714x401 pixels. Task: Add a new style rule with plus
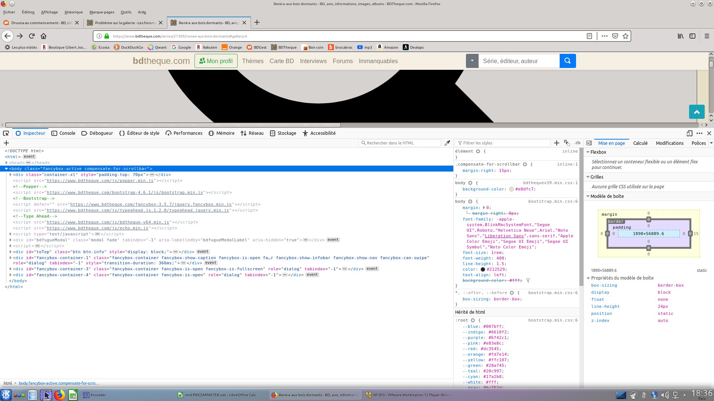click(557, 143)
